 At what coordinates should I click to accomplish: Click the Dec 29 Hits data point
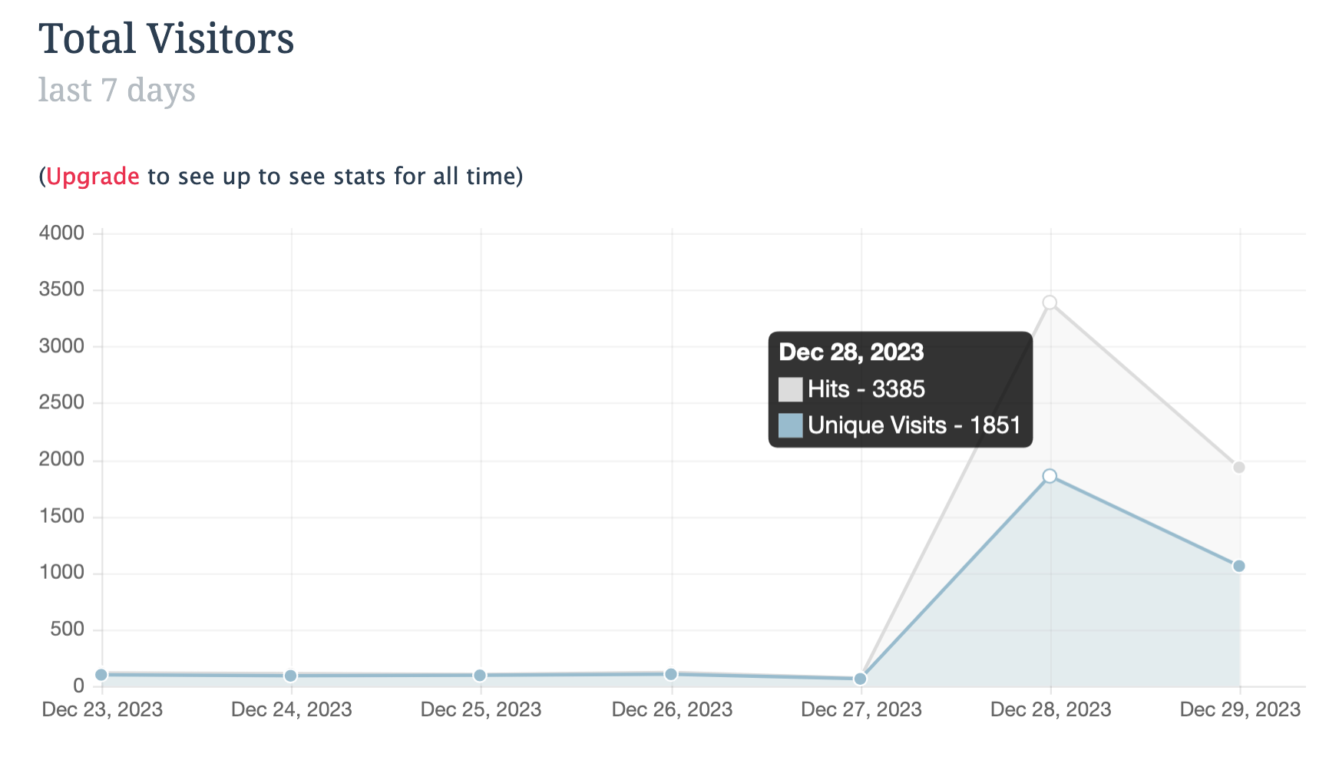point(1238,468)
